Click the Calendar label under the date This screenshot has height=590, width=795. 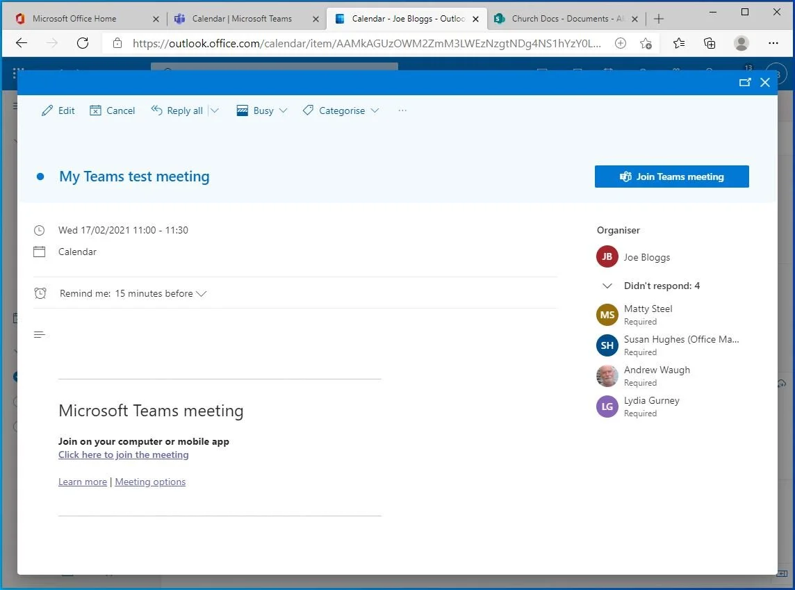[77, 252]
